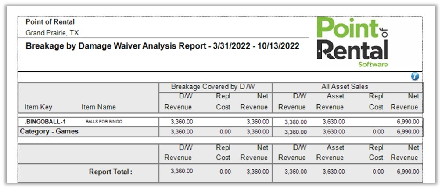
Task: Click the Point of Rental Software logo
Action: [x=352, y=42]
